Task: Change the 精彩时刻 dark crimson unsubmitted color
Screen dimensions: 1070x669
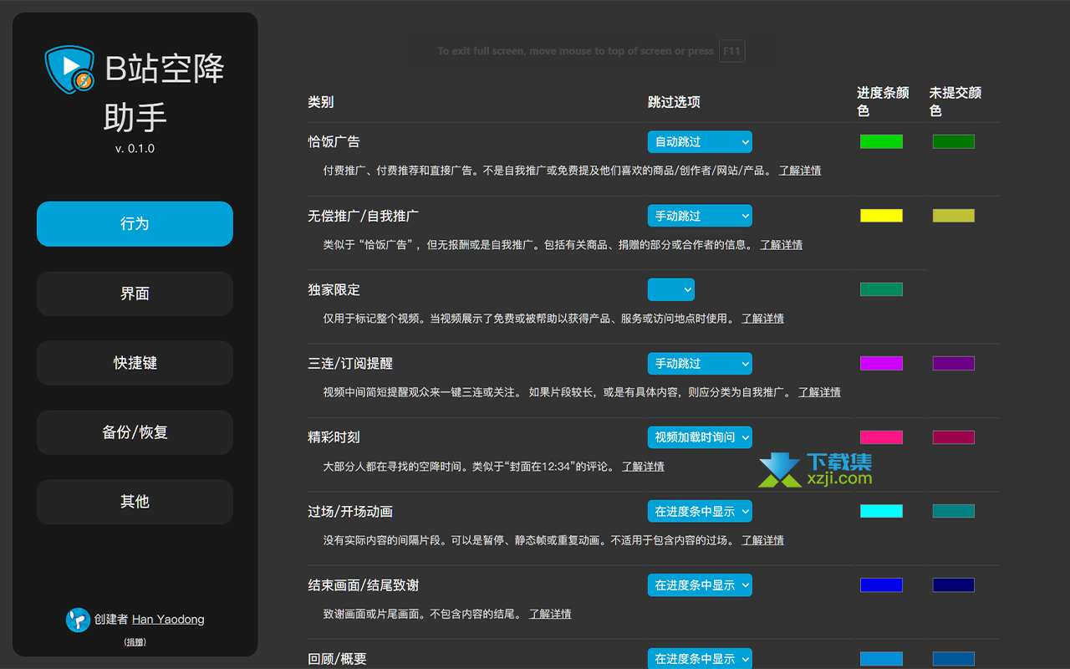Action: tap(954, 437)
